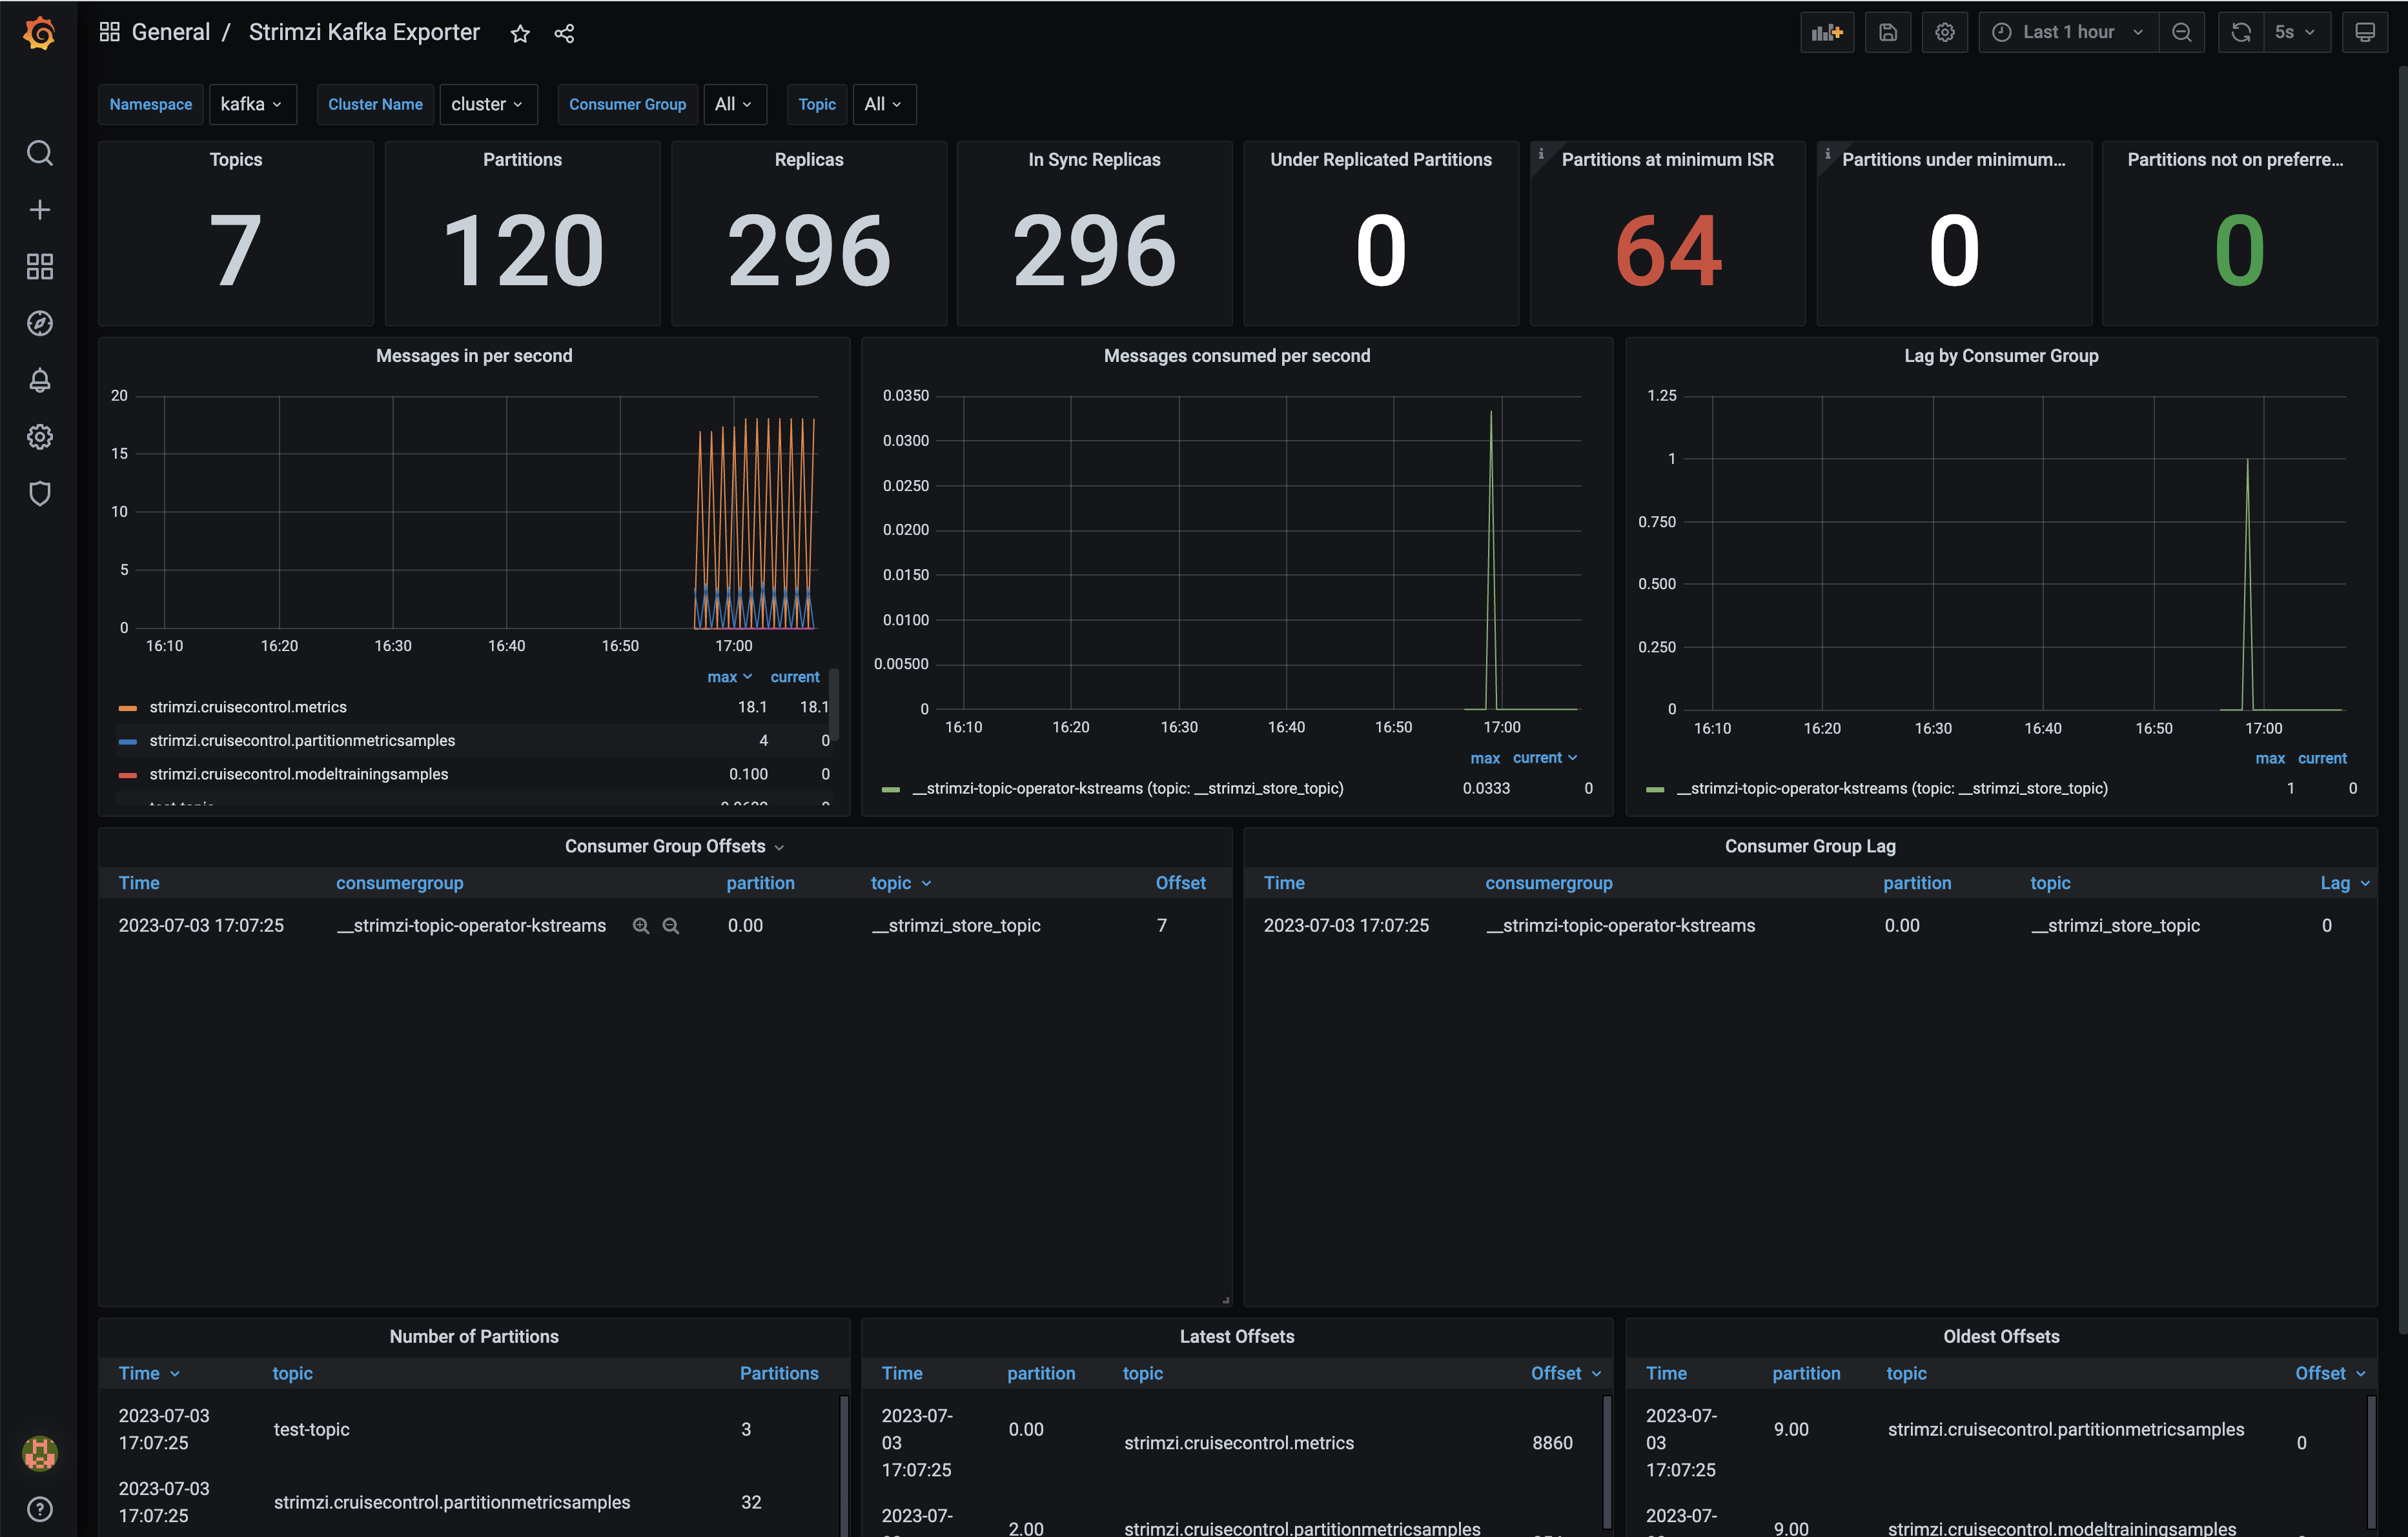Sort Consumer Group Offsets by consumergroup column
Screen dimensions: 2408x1537
pyautogui.click(x=399, y=883)
